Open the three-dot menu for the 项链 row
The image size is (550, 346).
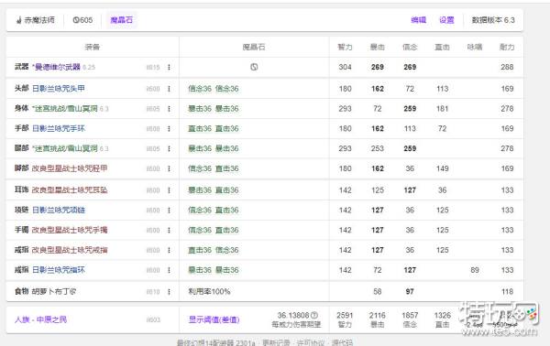point(169,211)
